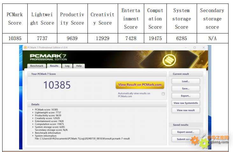This screenshot has width=233, height=152.
Task: Expand the System storage score 6285 row
Action: coord(33,127)
